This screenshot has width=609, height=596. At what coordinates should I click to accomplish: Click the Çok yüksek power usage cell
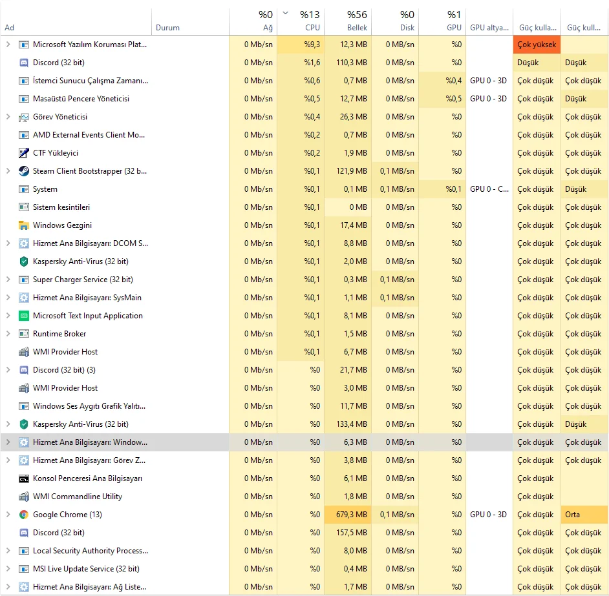tap(536, 45)
